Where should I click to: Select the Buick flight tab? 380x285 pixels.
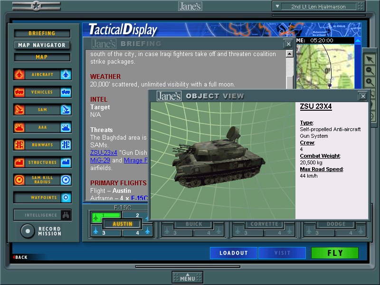[194, 224]
